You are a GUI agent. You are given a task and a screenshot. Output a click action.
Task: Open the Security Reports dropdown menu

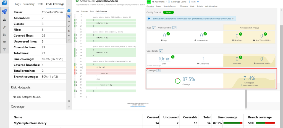(170, 6)
